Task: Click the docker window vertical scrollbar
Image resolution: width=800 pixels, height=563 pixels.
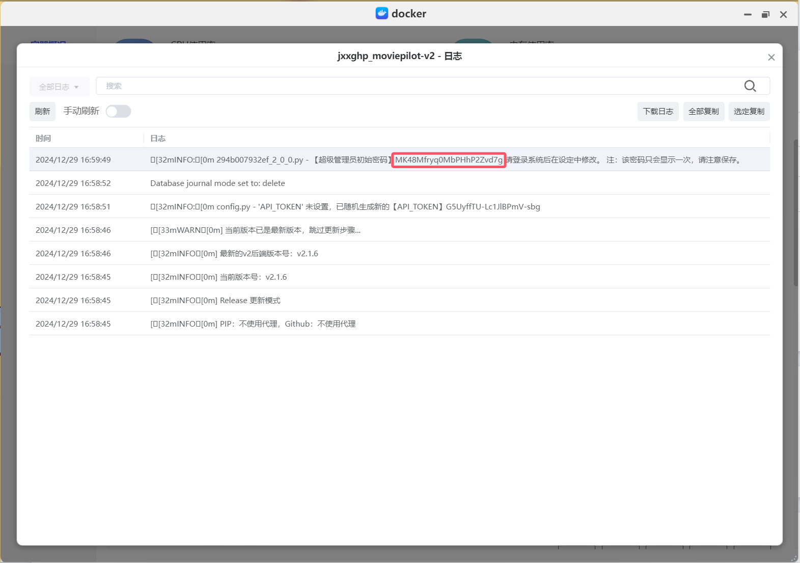Action: 796,212
